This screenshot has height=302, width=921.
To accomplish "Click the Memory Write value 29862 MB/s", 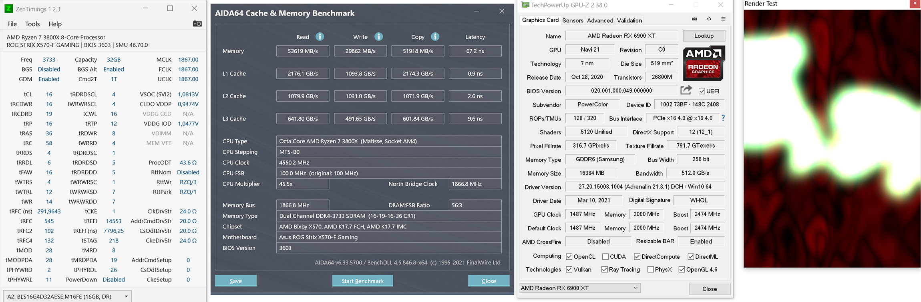I will [x=360, y=51].
